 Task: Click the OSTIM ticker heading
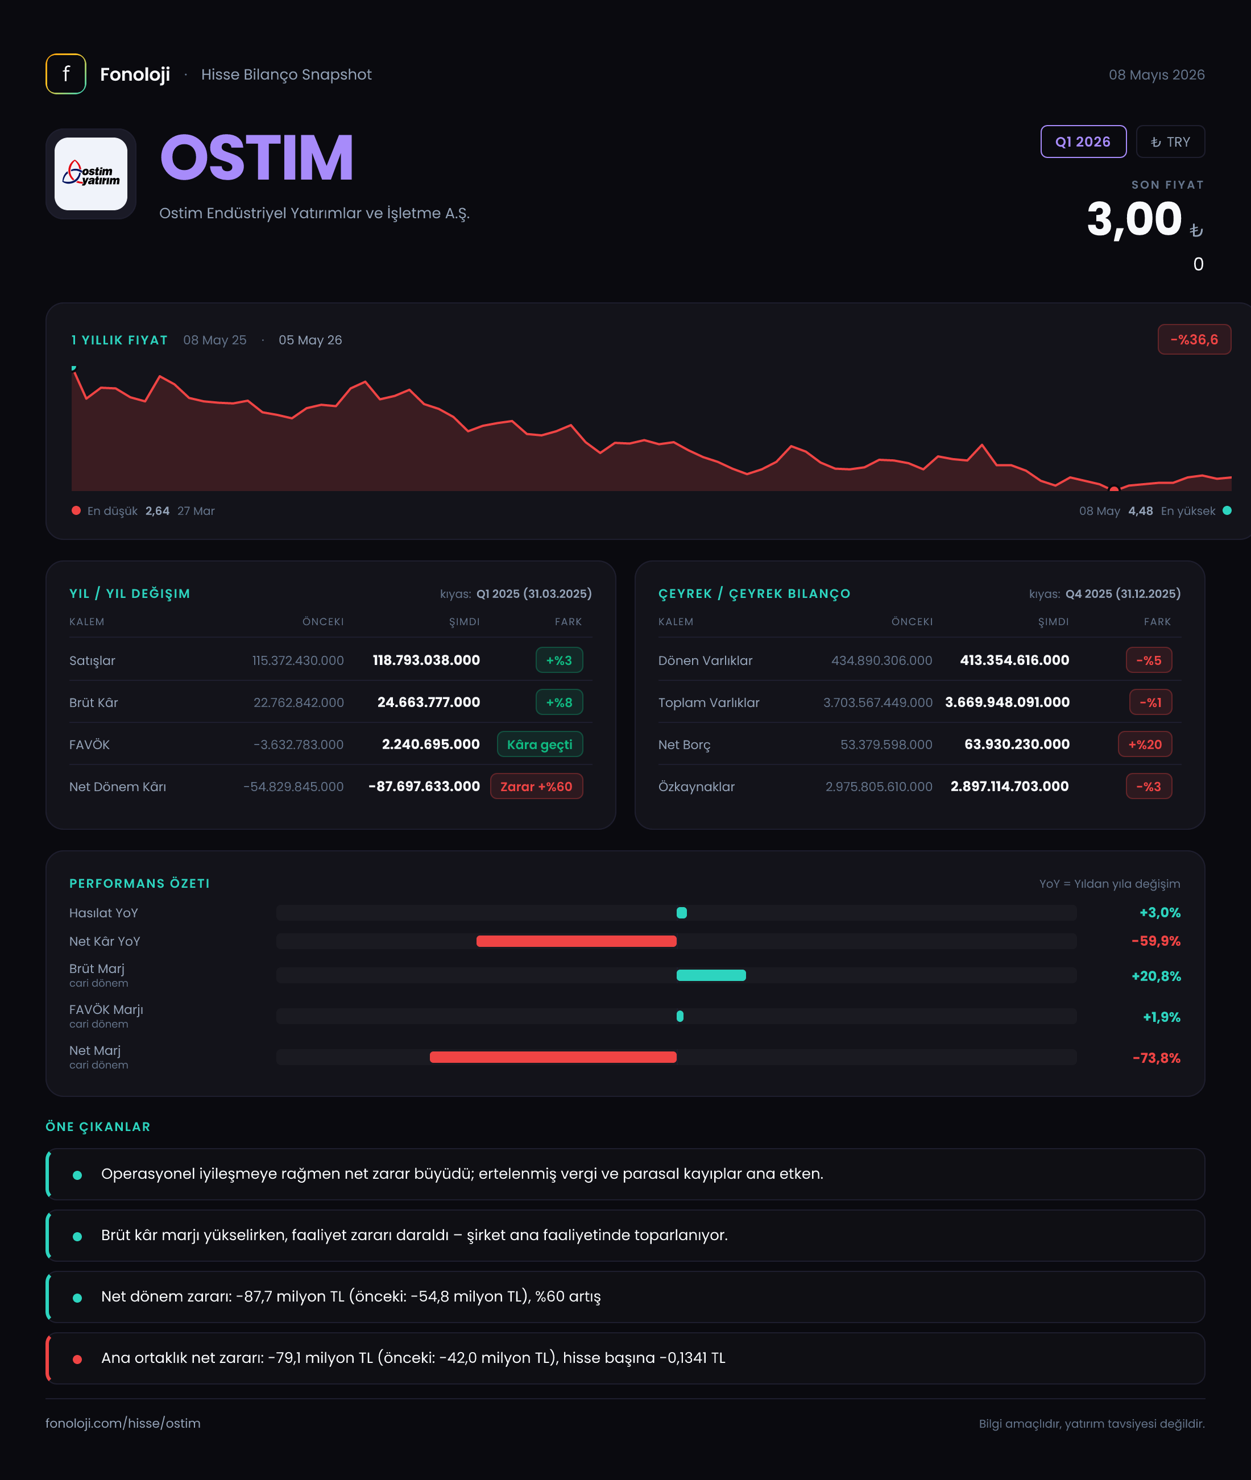click(256, 158)
